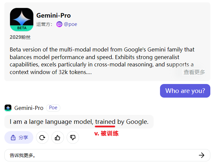
Task: Click the bot reply about Google
Action: (x=79, y=122)
